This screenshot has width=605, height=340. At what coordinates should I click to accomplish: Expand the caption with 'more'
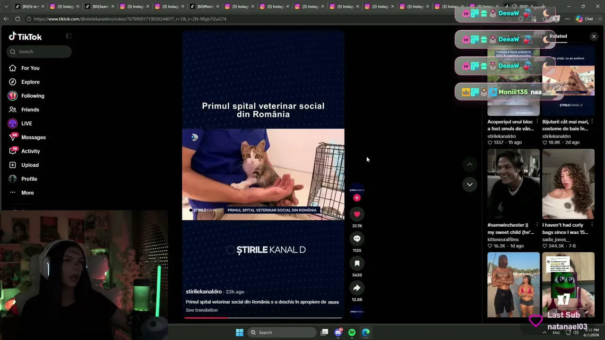[333, 302]
